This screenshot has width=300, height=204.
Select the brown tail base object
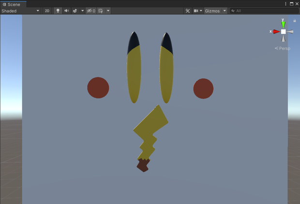143,165
